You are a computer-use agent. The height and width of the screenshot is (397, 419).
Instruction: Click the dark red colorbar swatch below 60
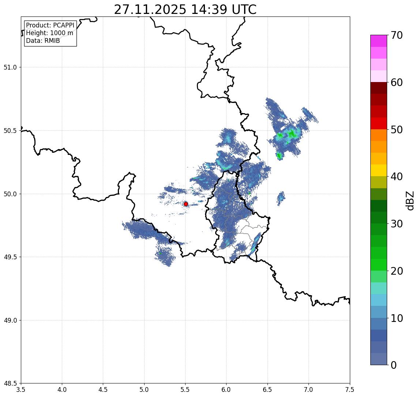379,88
